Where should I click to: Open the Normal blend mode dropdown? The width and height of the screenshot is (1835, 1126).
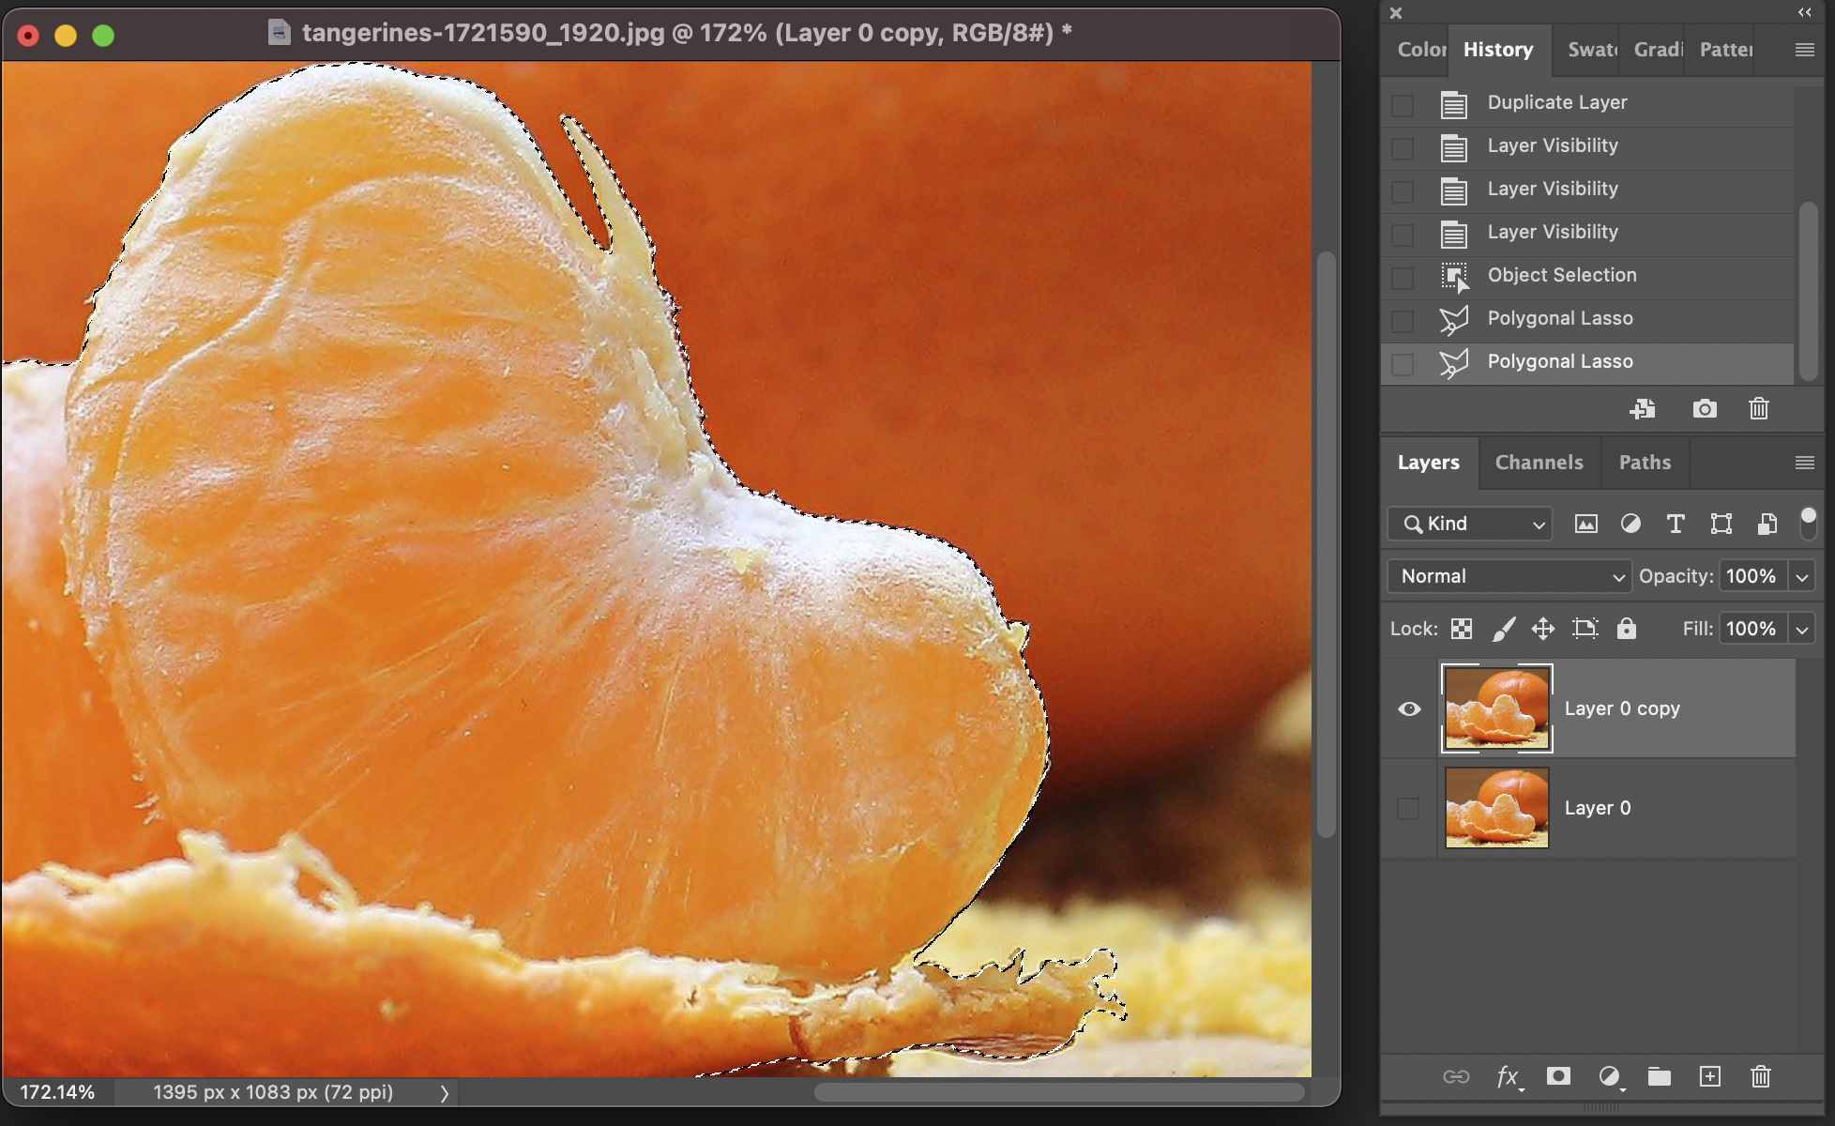coord(1509,576)
